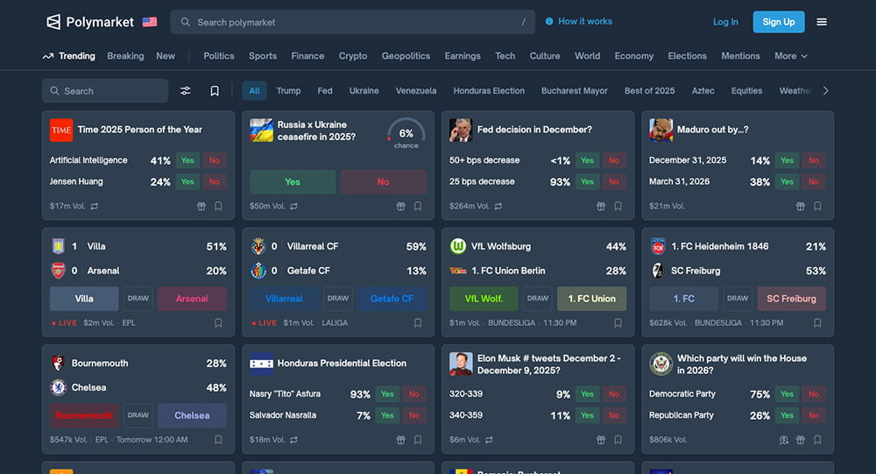This screenshot has height=474, width=876.
Task: Click big Yes button on Russia x Ukraine ceasefire
Action: 293,181
